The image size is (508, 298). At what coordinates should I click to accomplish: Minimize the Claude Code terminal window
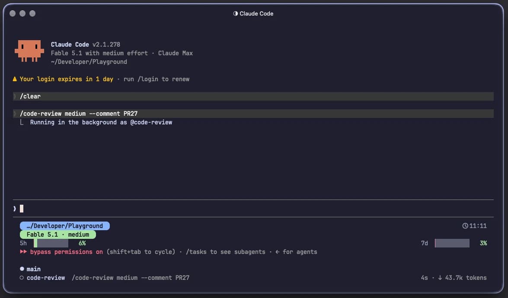coord(22,13)
